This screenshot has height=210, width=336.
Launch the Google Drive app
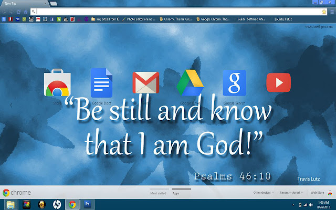[190, 83]
